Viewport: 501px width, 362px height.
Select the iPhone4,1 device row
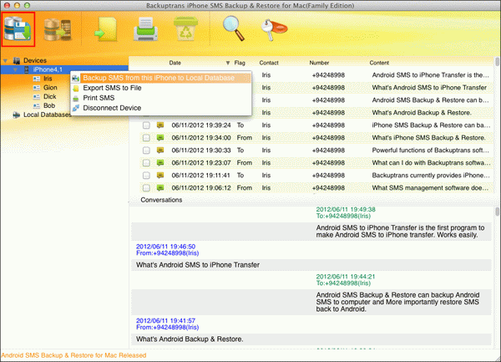64,69
